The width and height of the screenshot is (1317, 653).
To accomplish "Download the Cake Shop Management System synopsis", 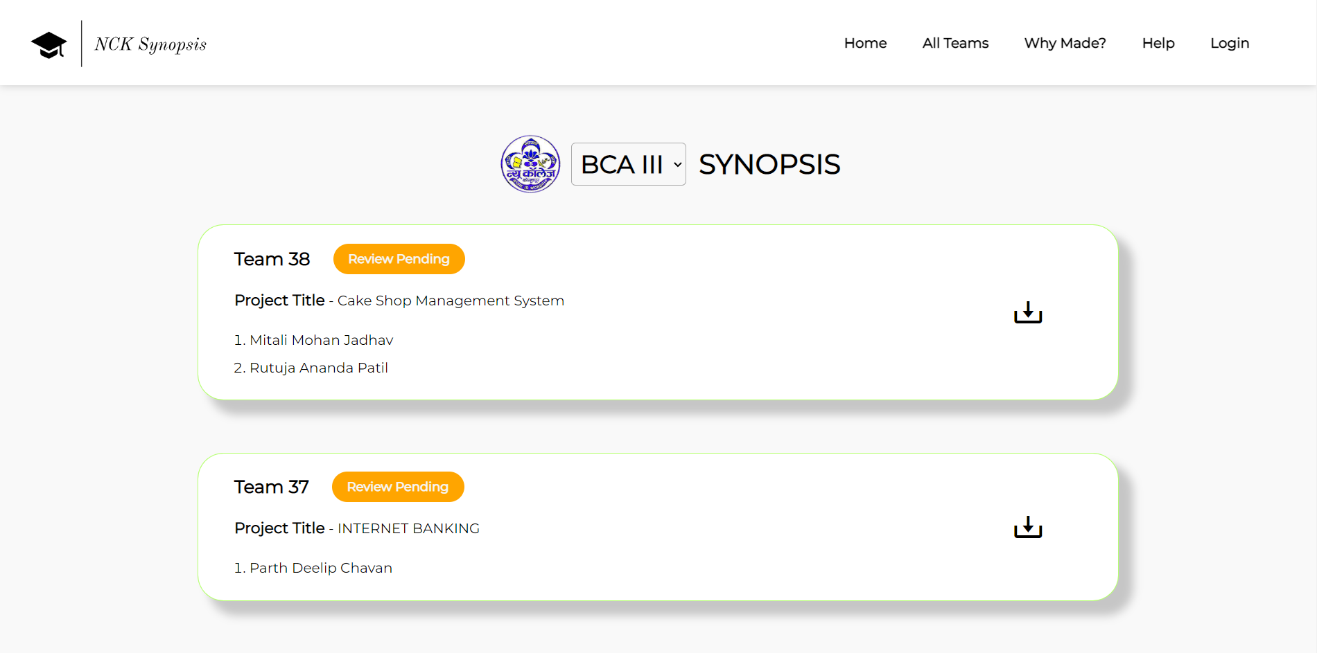I will pyautogui.click(x=1027, y=312).
